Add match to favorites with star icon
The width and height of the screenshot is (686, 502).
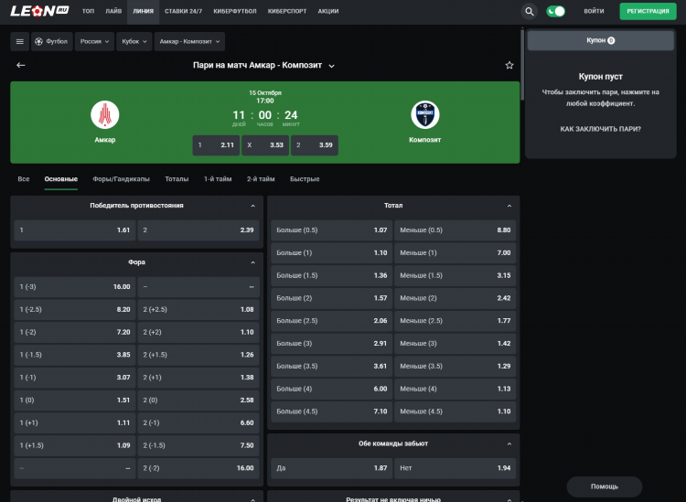coord(509,65)
